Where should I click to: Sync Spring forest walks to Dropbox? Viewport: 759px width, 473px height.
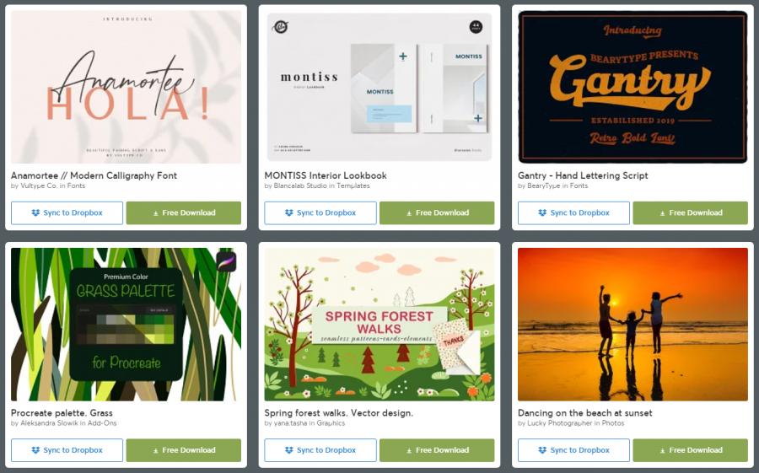click(320, 450)
